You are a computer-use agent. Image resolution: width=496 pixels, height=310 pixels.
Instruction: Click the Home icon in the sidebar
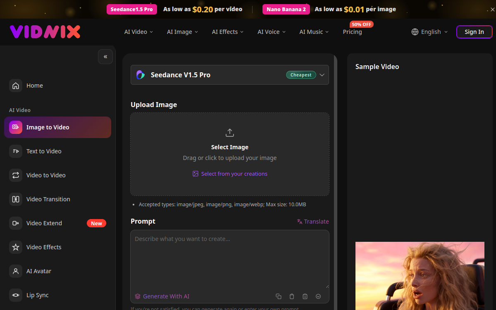[x=16, y=86]
